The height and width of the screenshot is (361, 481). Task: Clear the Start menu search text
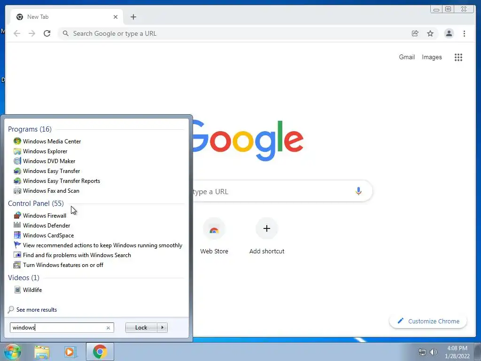[109, 328]
